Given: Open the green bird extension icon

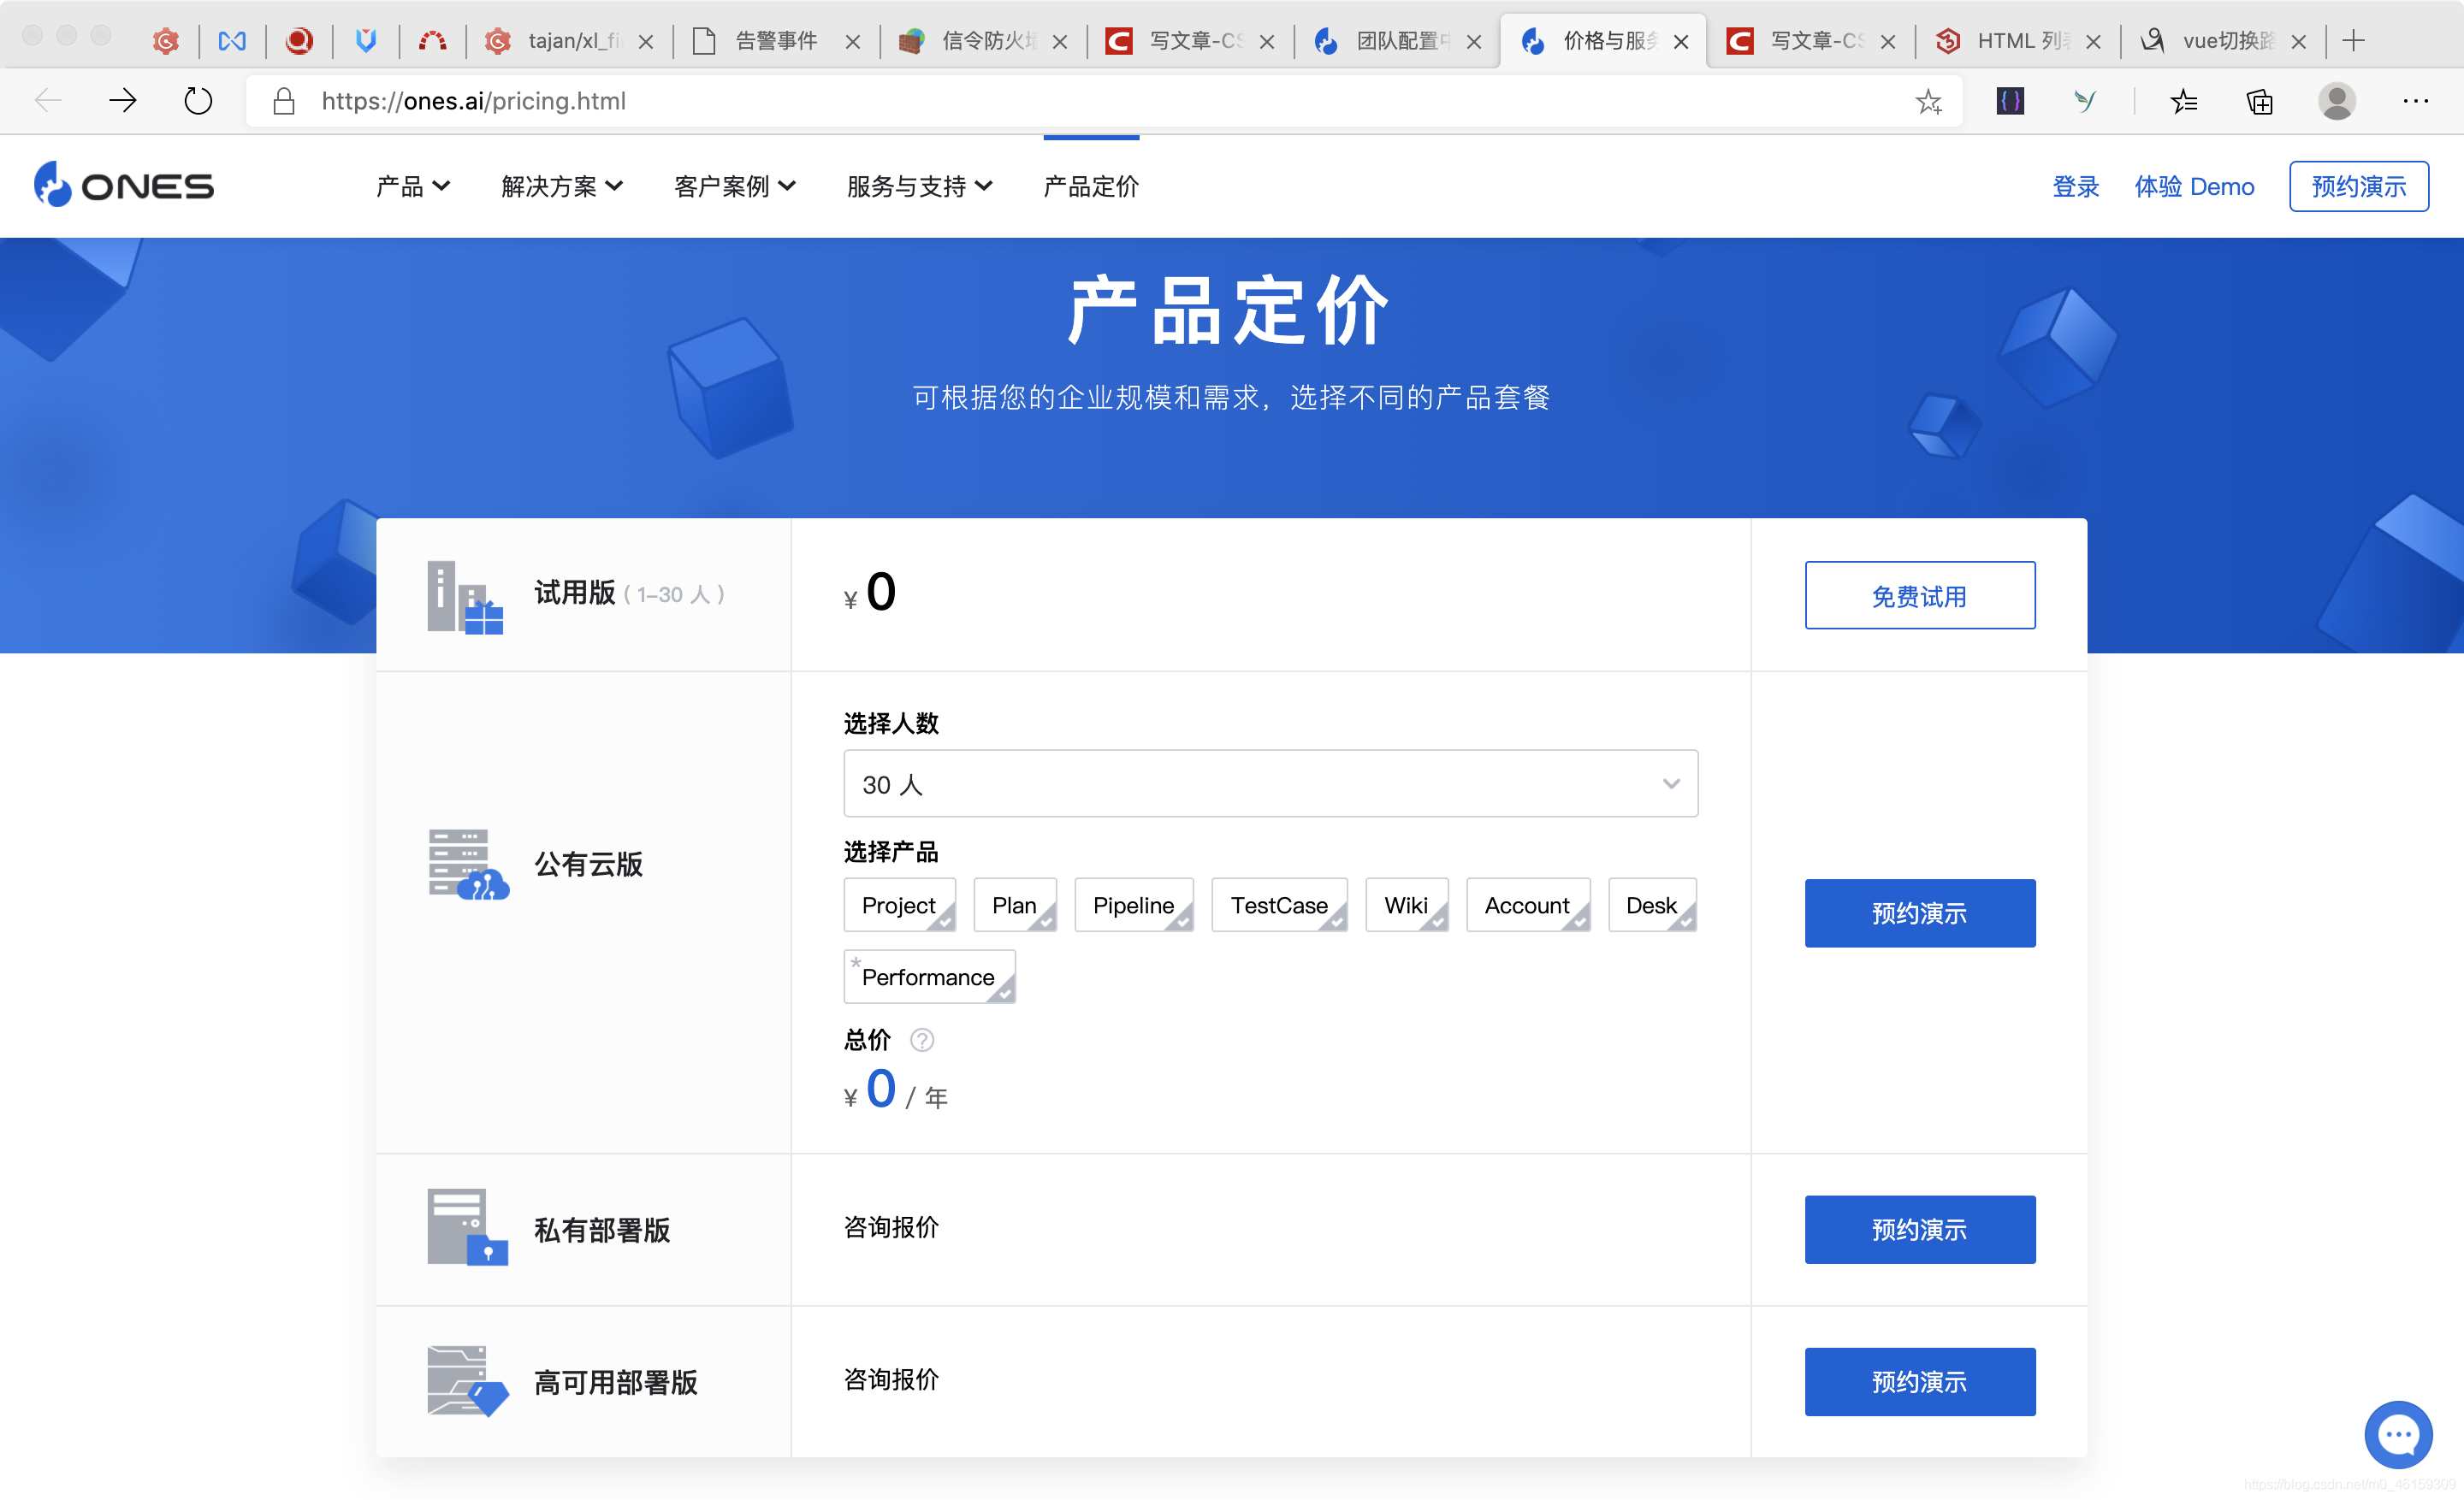Looking at the screenshot, I should tap(2085, 101).
